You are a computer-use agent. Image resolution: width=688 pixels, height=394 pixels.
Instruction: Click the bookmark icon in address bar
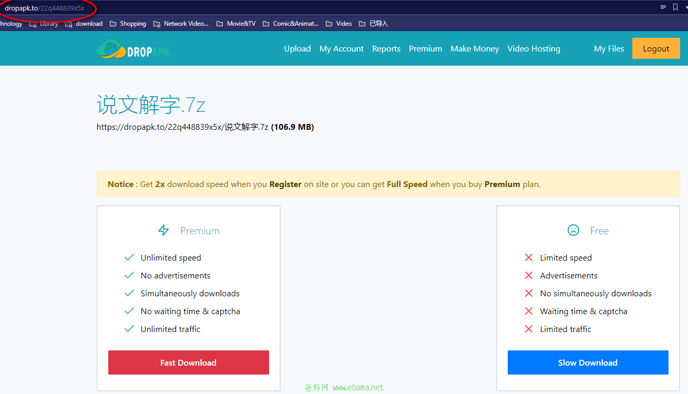click(675, 7)
